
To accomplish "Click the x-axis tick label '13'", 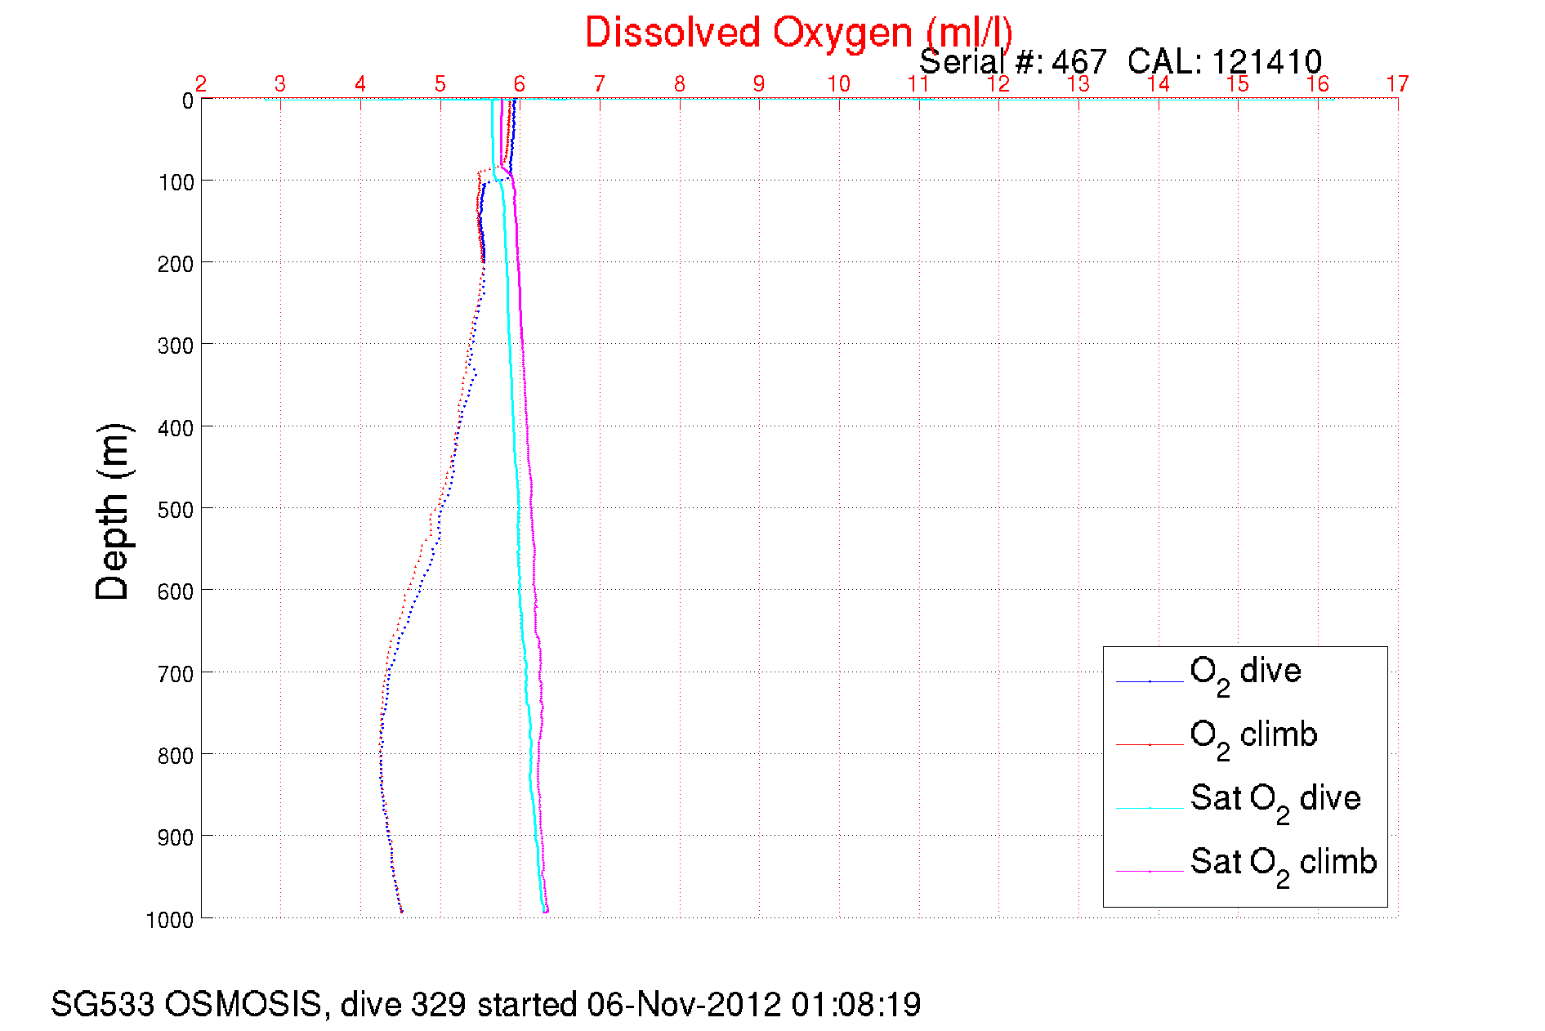I will click(x=1078, y=84).
